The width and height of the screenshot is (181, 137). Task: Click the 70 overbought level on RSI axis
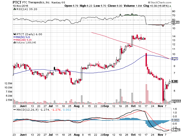(x=174, y=15)
